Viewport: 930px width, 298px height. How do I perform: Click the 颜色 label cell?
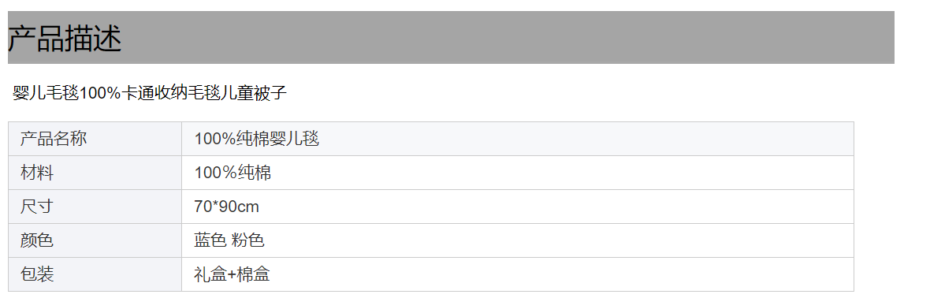coord(95,240)
